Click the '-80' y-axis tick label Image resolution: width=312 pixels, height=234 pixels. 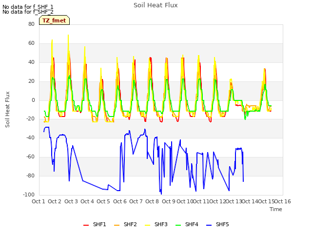(30, 175)
